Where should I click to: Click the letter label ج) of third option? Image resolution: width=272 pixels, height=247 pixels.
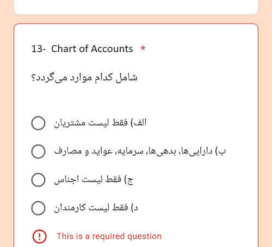129,180
